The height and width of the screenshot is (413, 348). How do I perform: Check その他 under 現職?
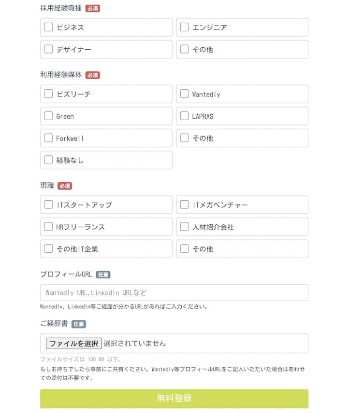184,248
